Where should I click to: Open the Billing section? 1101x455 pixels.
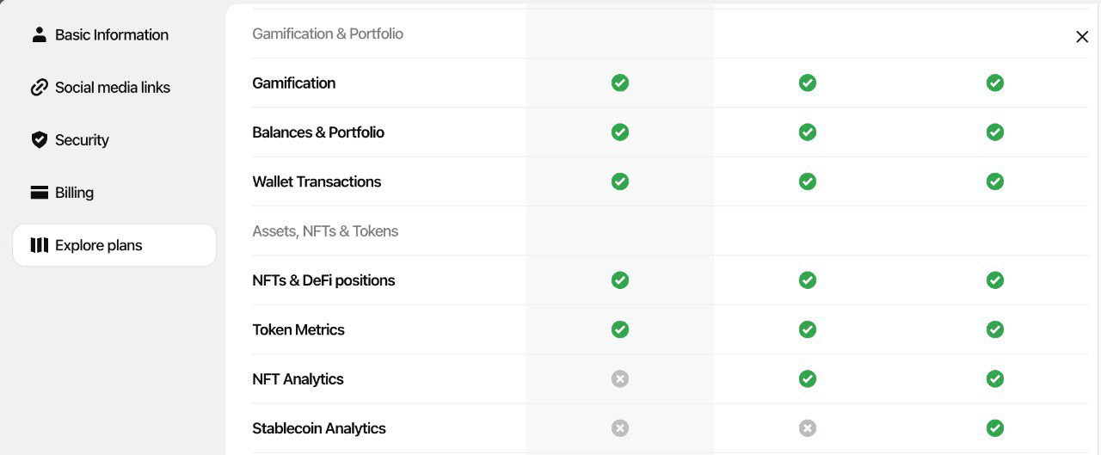click(x=74, y=193)
